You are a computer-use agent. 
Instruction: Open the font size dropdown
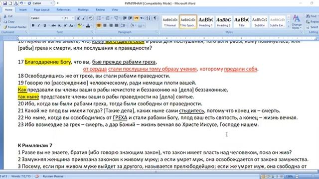point(73,18)
